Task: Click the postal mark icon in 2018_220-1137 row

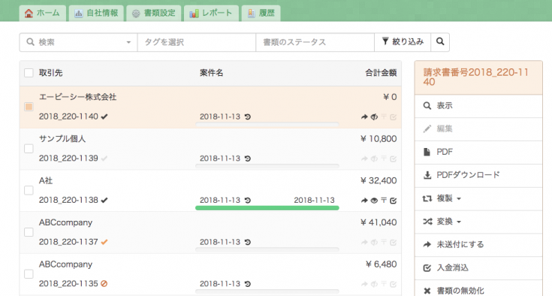Action: pos(384,243)
